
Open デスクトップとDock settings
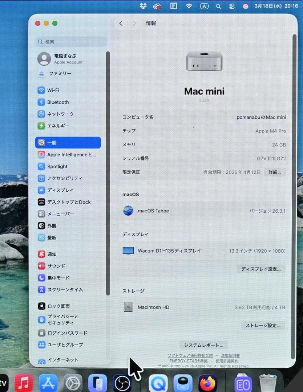tap(69, 202)
